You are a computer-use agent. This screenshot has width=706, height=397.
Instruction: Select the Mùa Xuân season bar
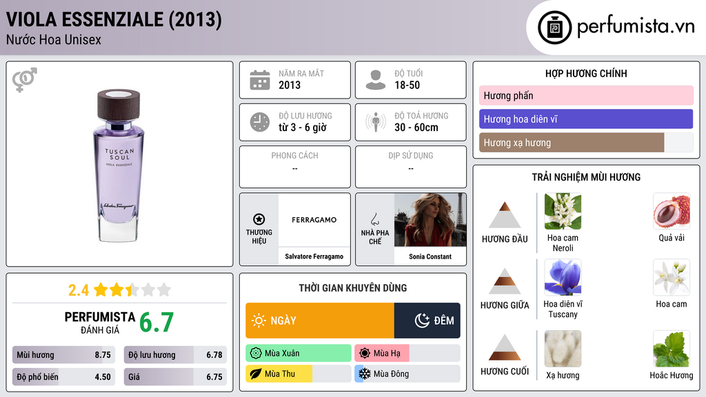coord(299,354)
